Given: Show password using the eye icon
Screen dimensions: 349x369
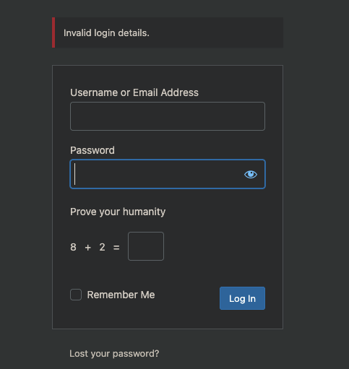Looking at the screenshot, I should [251, 174].
